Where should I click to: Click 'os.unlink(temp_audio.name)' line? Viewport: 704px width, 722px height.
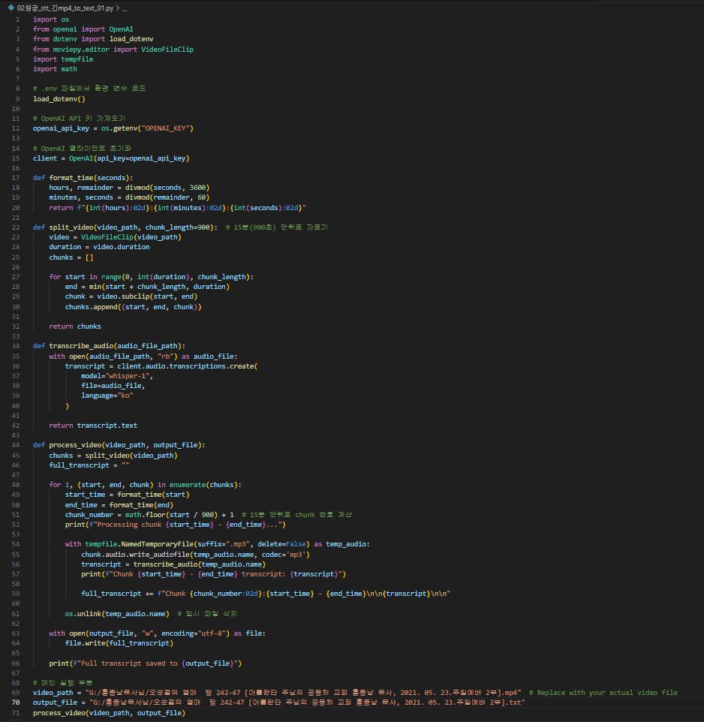pyautogui.click(x=117, y=614)
